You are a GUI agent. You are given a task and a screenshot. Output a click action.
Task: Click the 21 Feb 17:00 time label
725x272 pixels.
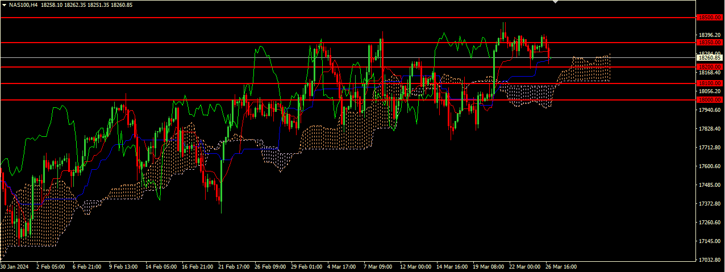234,266
